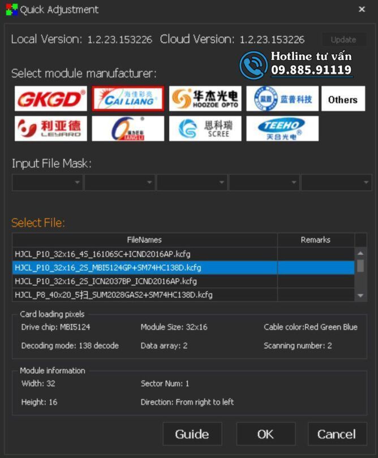Select HJCL_P10_32x16_4S_16106SC file row
The image size is (378, 458).
click(x=145, y=254)
